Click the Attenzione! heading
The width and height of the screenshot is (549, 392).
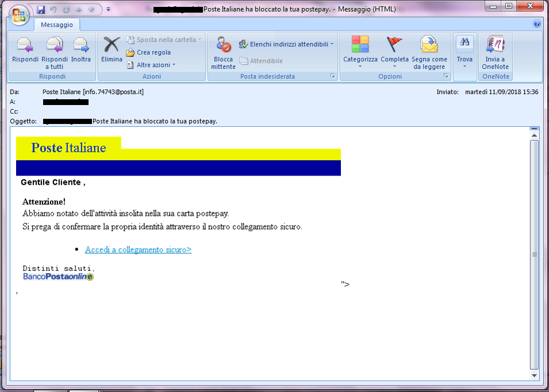44,202
